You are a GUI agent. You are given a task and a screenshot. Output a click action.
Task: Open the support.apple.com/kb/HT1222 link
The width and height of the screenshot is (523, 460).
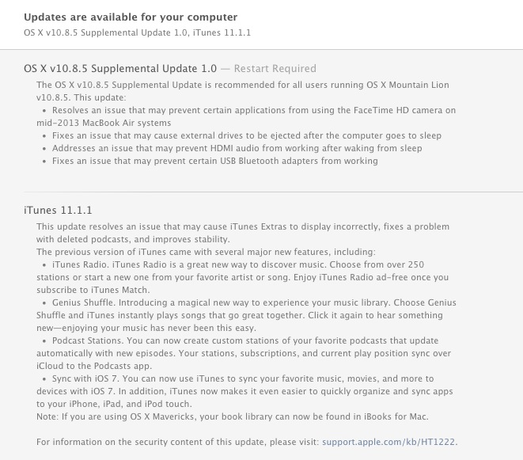[x=389, y=442]
